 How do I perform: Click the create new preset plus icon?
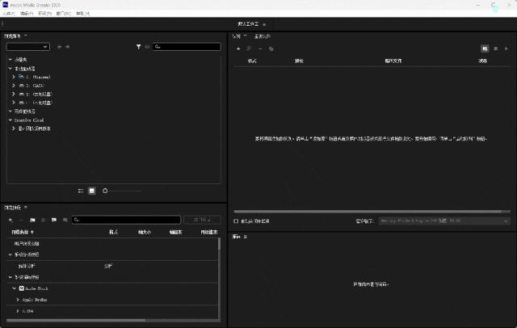click(x=11, y=220)
